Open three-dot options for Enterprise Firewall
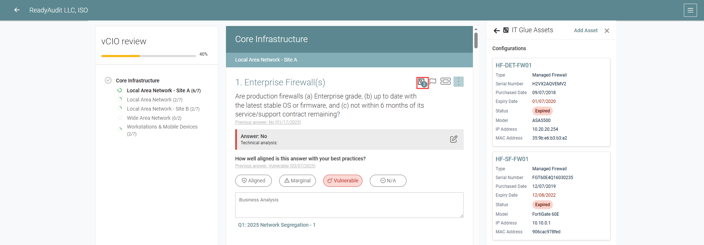This screenshot has height=245, width=704. click(x=459, y=82)
